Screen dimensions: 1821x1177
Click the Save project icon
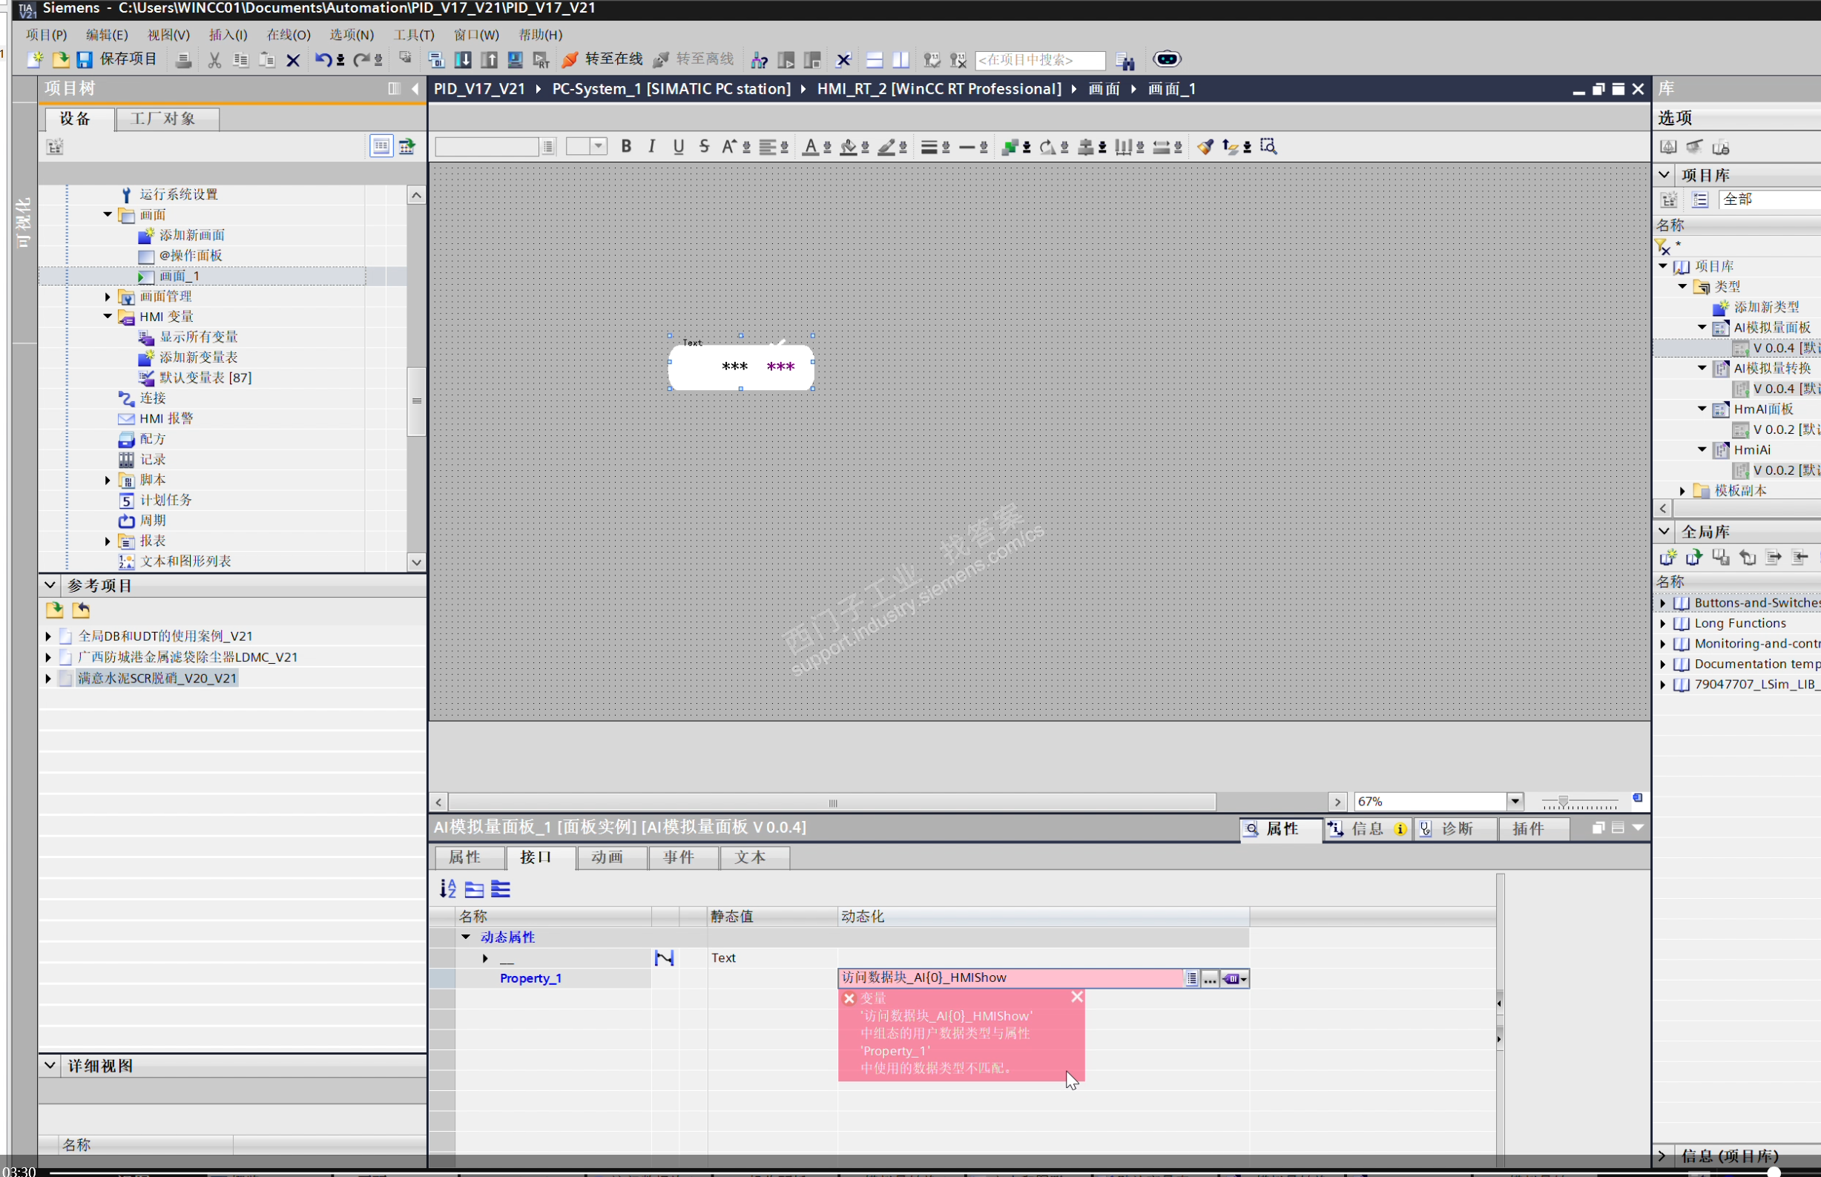pyautogui.click(x=85, y=59)
